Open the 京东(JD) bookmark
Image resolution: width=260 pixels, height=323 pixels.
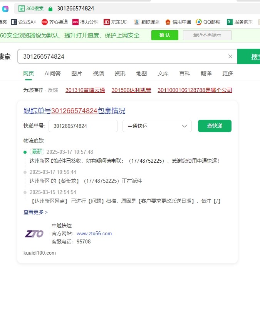point(116,22)
